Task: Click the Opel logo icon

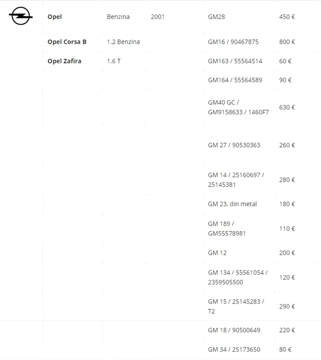Action: pyautogui.click(x=21, y=16)
